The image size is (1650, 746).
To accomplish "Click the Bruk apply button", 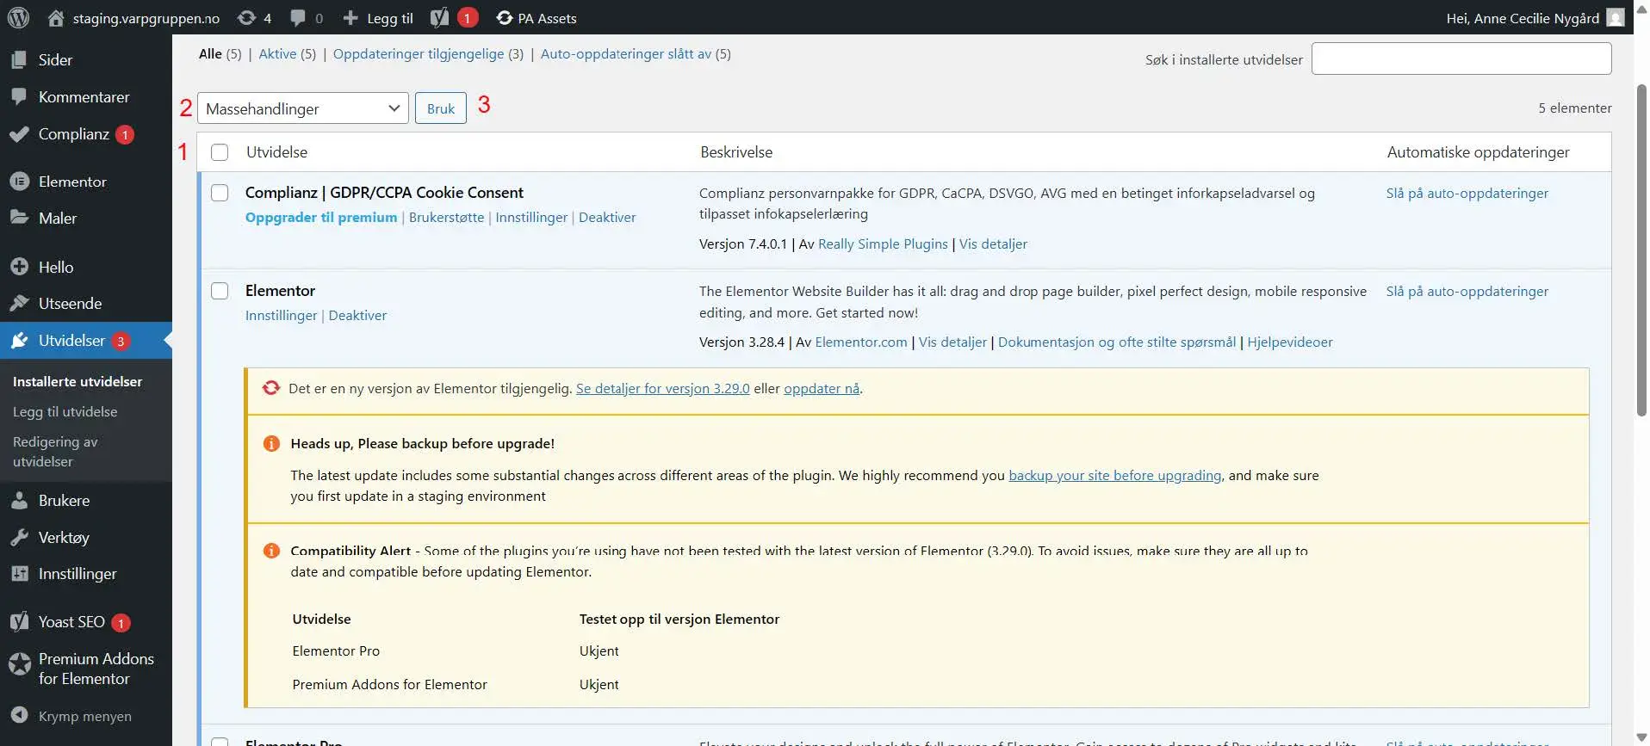I will pos(441,108).
